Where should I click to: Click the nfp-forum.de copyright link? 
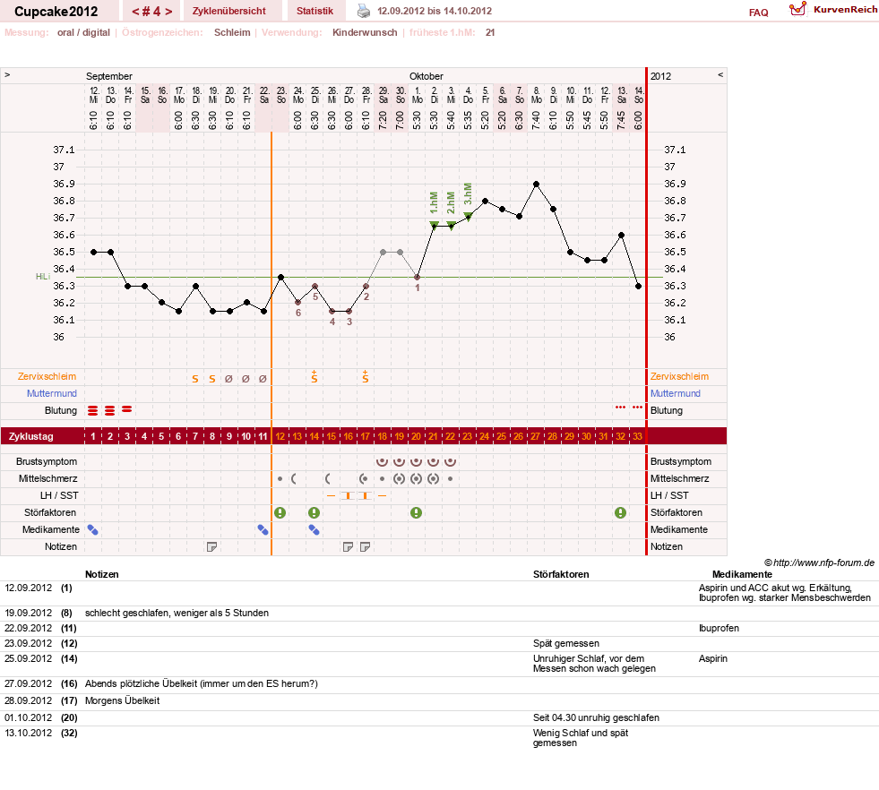(x=820, y=562)
